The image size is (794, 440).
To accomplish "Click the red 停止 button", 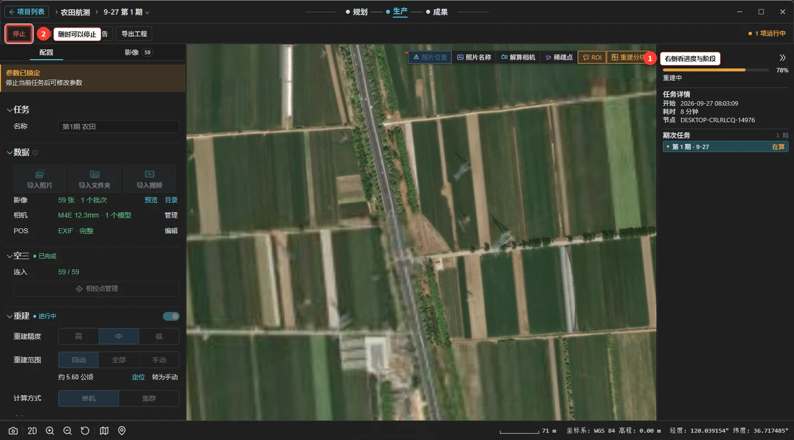I will (19, 34).
